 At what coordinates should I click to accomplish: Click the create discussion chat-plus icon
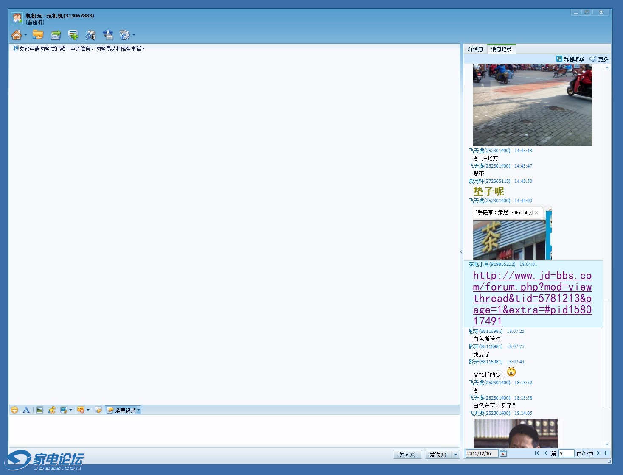click(73, 35)
